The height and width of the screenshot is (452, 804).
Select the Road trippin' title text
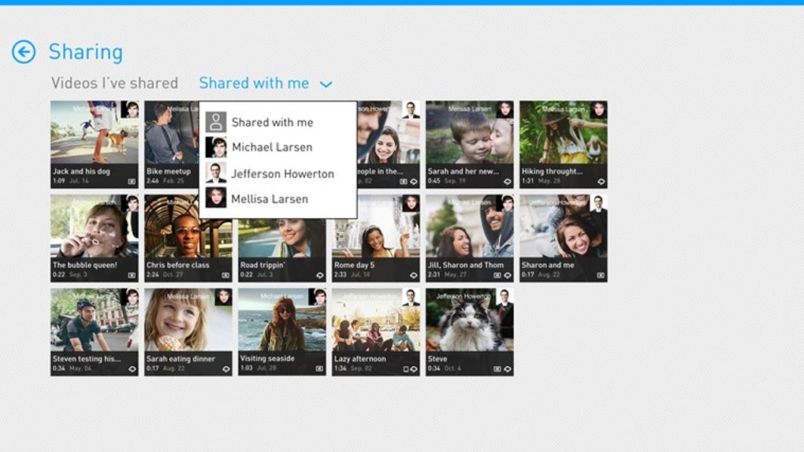[x=262, y=265]
